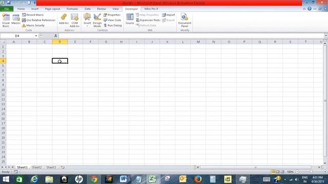Screen dimensions: 328x184
Task: Open the Document Panel
Action: pyautogui.click(x=184, y=20)
